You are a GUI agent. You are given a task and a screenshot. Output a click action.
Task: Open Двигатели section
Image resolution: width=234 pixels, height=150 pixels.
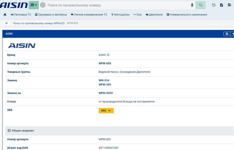click(x=154, y=15)
